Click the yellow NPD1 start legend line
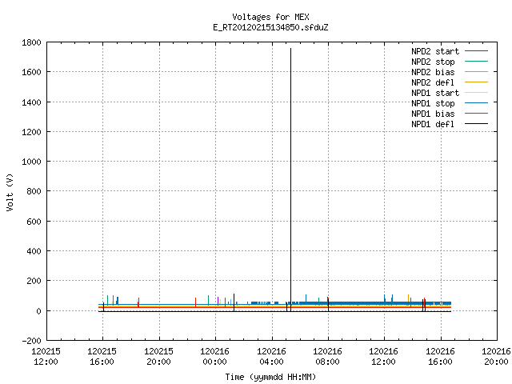512x384 pixels. (476, 93)
